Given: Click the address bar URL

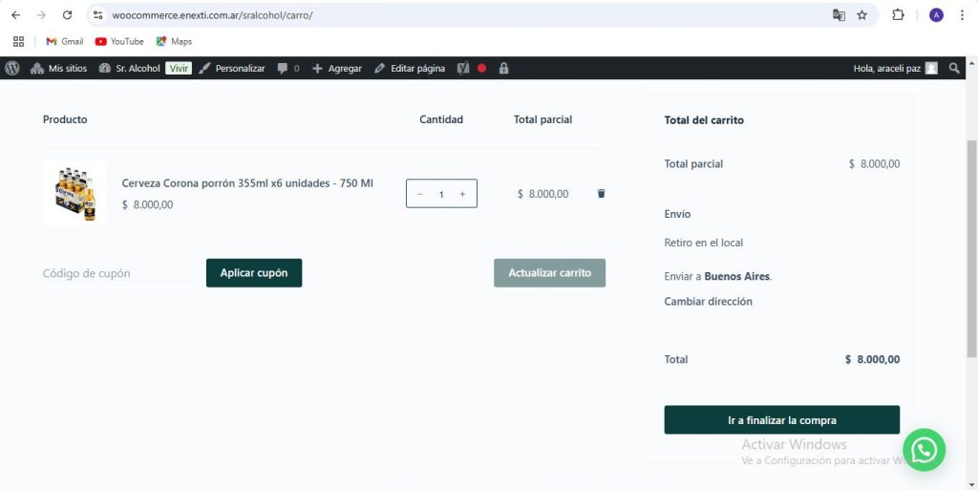Looking at the screenshot, I should [x=212, y=15].
